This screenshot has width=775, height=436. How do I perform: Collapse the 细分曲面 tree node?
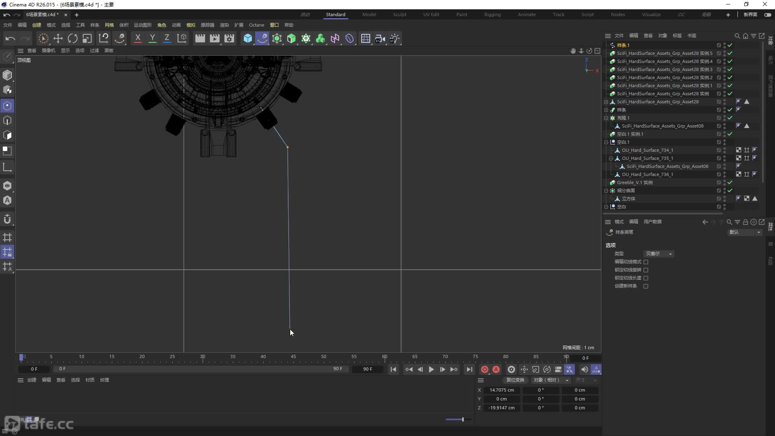click(606, 191)
